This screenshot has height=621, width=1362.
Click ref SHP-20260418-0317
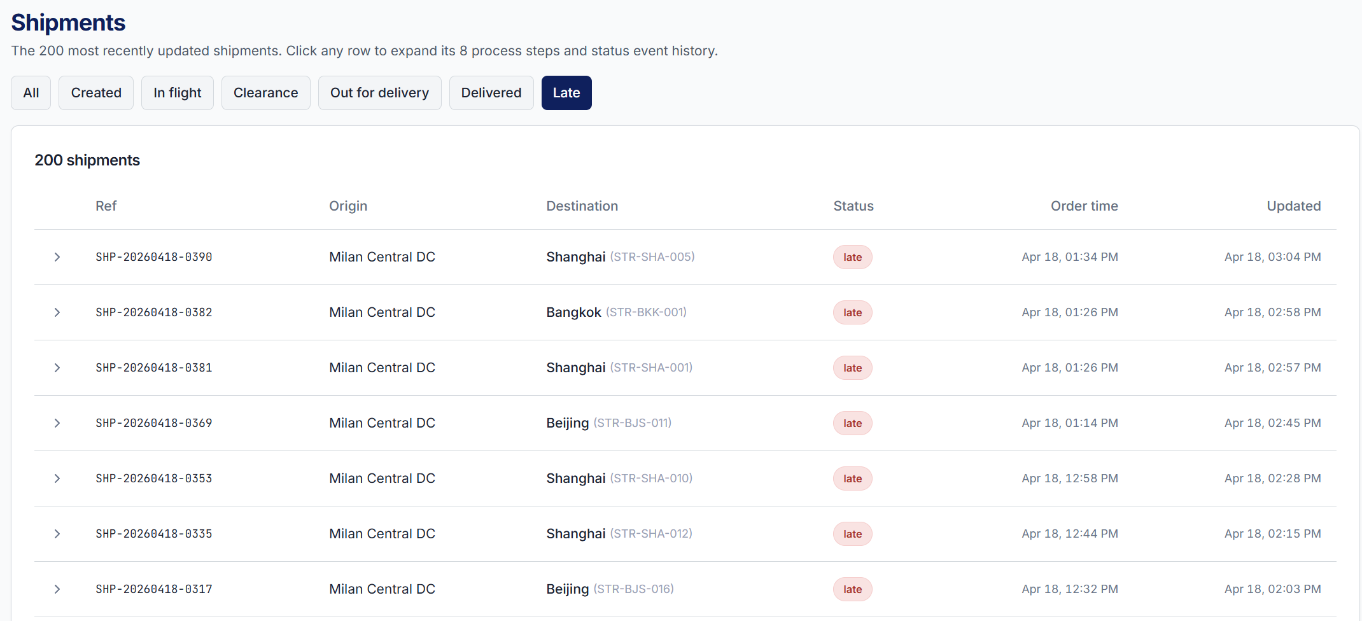(x=154, y=589)
